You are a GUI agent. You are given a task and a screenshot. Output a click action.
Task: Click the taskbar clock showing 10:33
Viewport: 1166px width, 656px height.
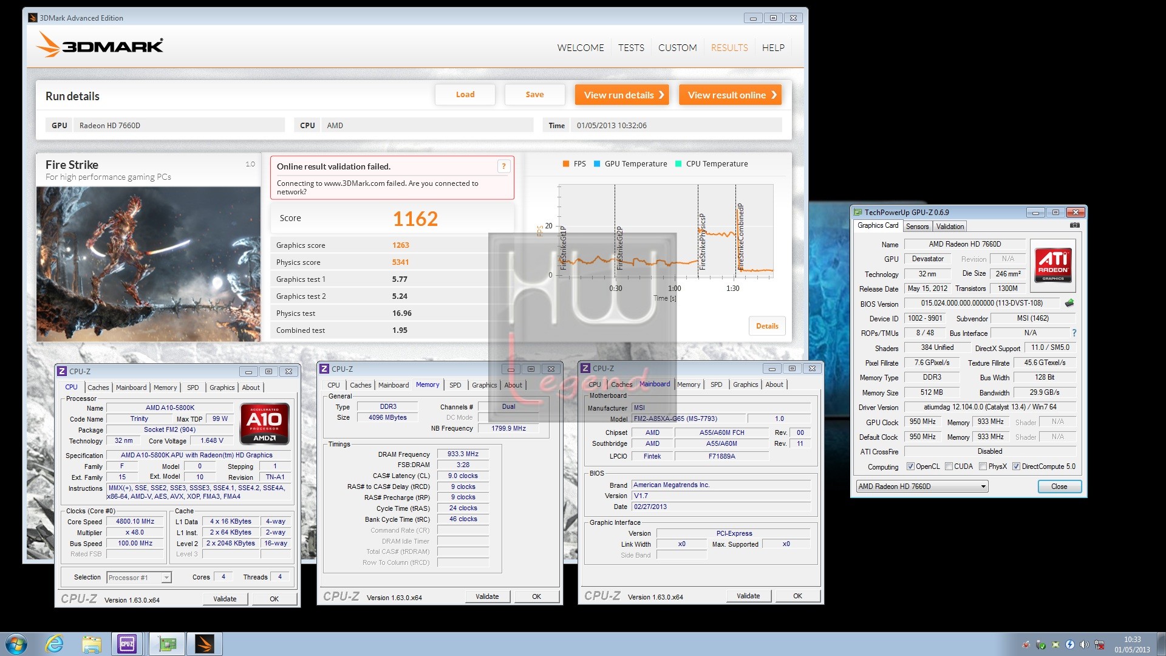pyautogui.click(x=1132, y=644)
